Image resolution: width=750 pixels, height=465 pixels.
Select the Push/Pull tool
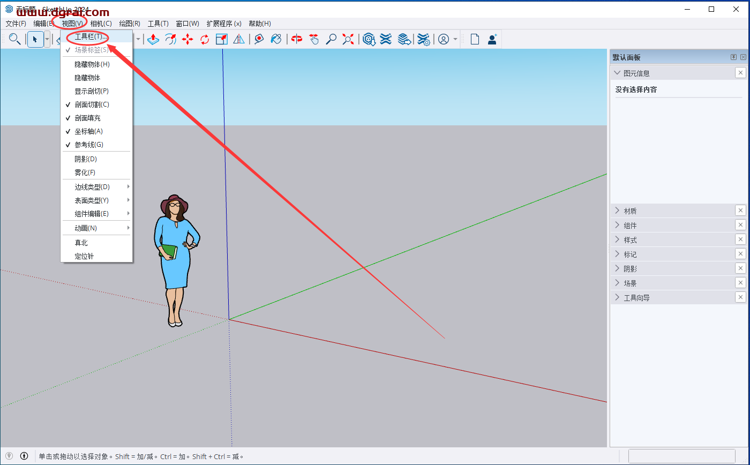(x=153, y=39)
